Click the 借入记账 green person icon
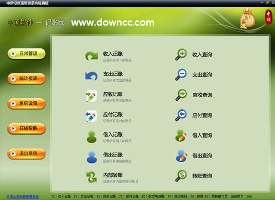This screenshot has width=275, height=200. click(x=92, y=137)
